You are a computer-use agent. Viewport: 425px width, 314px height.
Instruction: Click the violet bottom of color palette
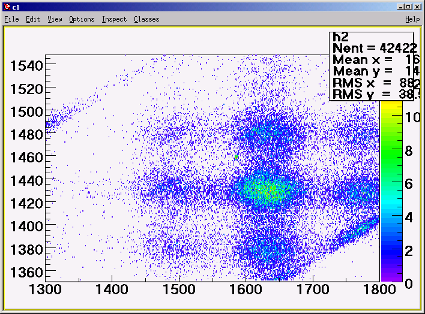[x=391, y=277]
